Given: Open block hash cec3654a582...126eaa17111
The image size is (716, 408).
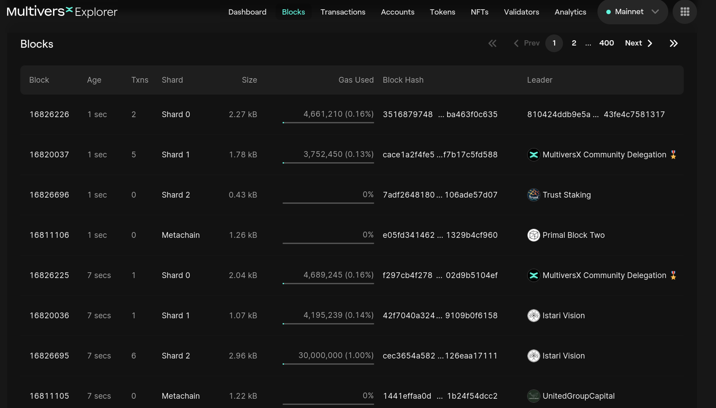Looking at the screenshot, I should (x=440, y=356).
